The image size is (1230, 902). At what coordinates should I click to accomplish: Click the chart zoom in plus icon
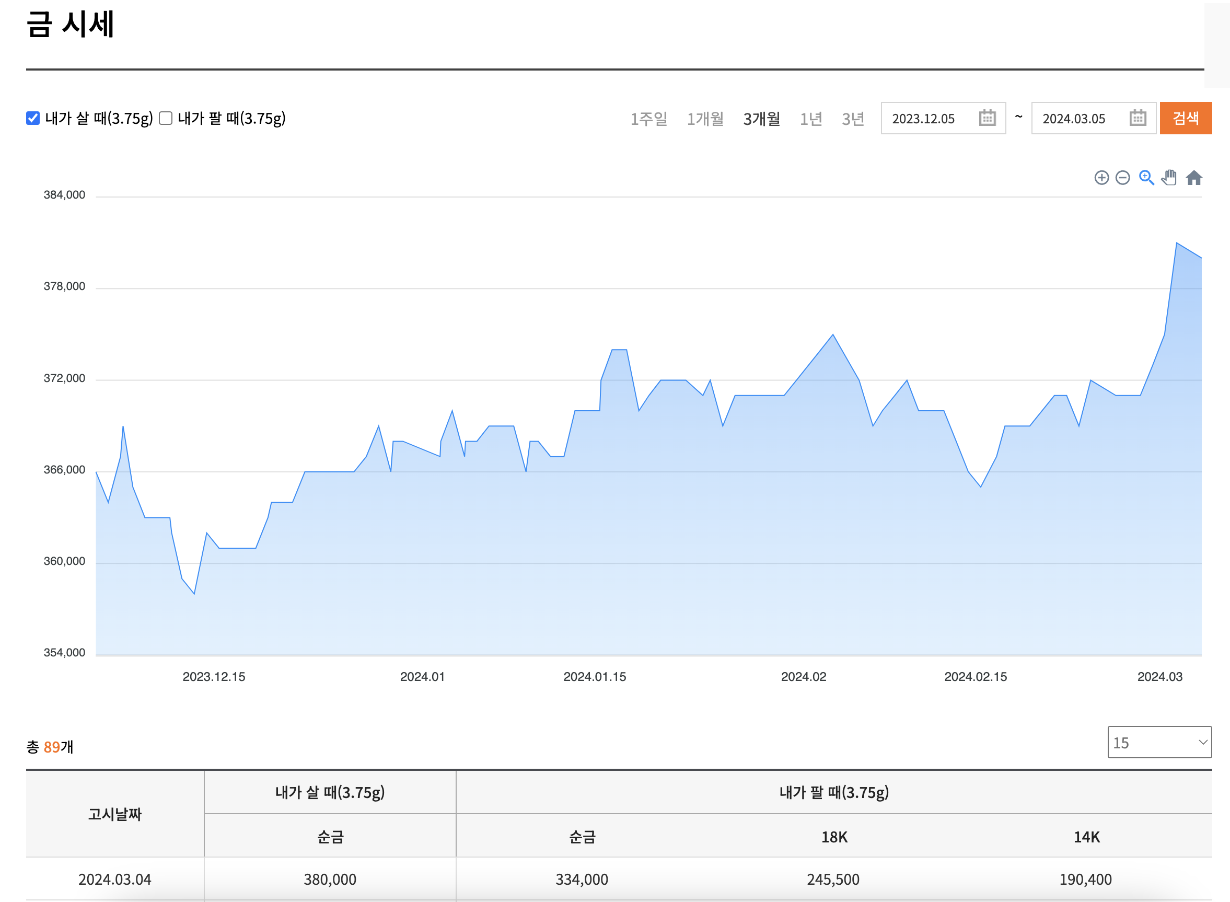pos(1101,178)
